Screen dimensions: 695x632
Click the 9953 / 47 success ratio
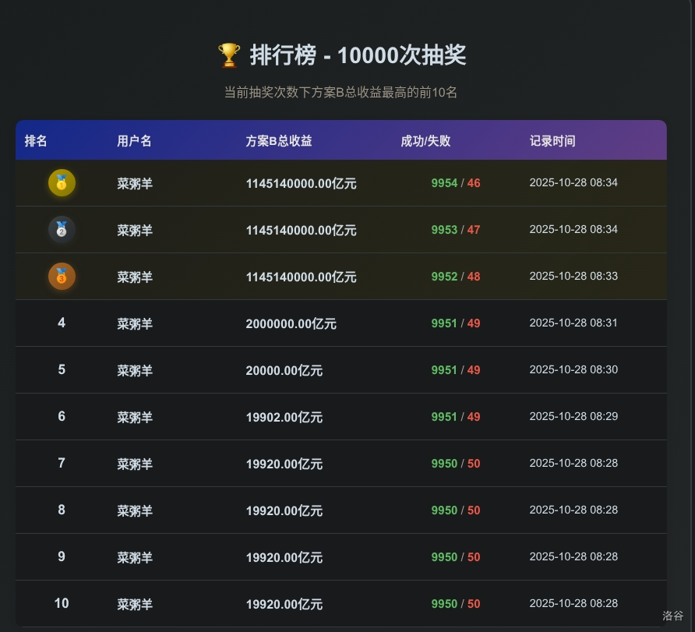(455, 230)
